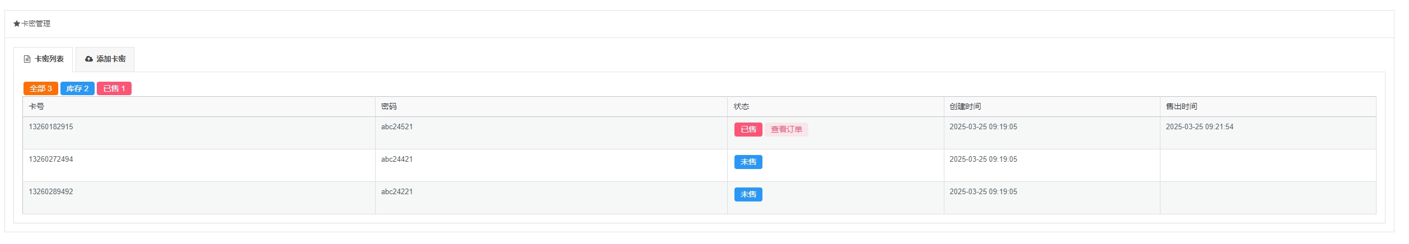The width and height of the screenshot is (1409, 244).
Task: Select password abc24221
Action: tap(397, 192)
